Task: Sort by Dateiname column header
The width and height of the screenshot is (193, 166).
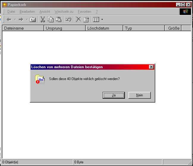Action: coord(23,28)
